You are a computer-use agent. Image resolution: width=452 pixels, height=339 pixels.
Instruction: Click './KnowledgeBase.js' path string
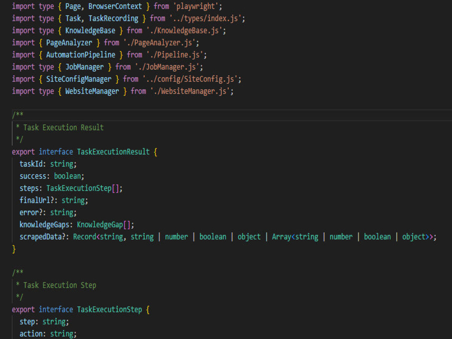tap(184, 31)
